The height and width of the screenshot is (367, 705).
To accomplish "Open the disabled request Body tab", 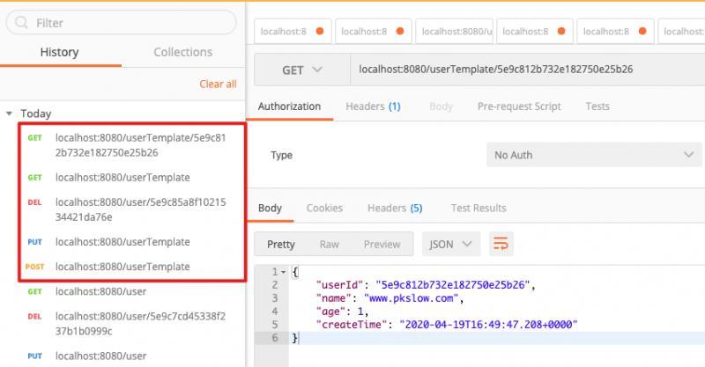I will click(441, 106).
